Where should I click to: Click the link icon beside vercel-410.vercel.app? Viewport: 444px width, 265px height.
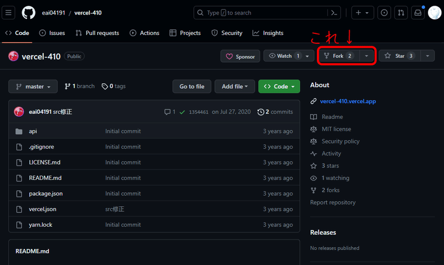(x=314, y=101)
